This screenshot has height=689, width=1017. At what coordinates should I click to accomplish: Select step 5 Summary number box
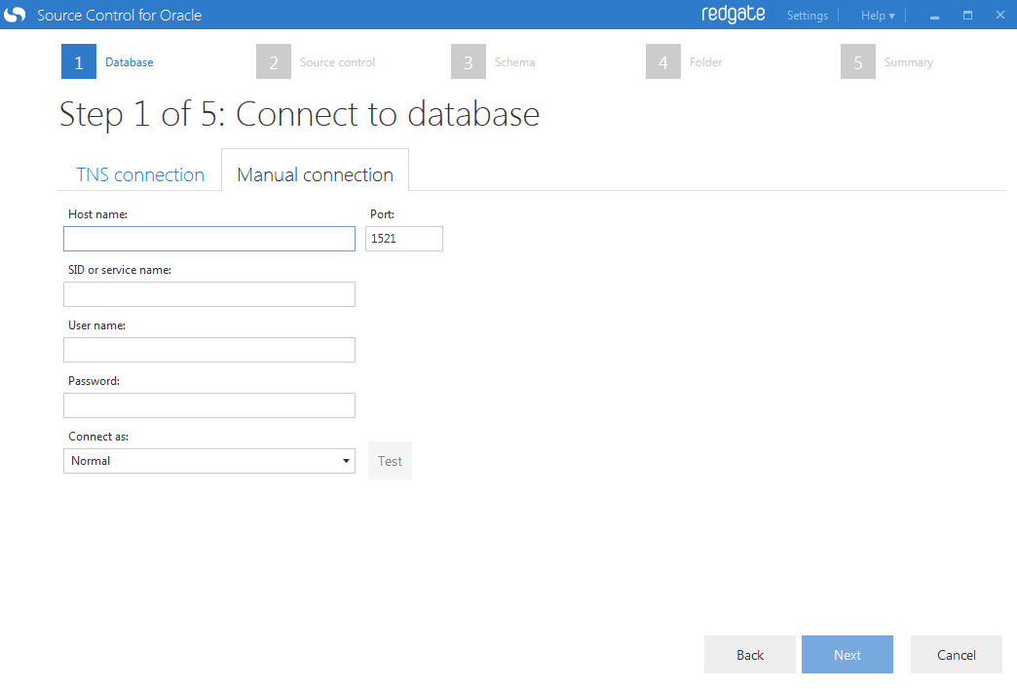858,61
